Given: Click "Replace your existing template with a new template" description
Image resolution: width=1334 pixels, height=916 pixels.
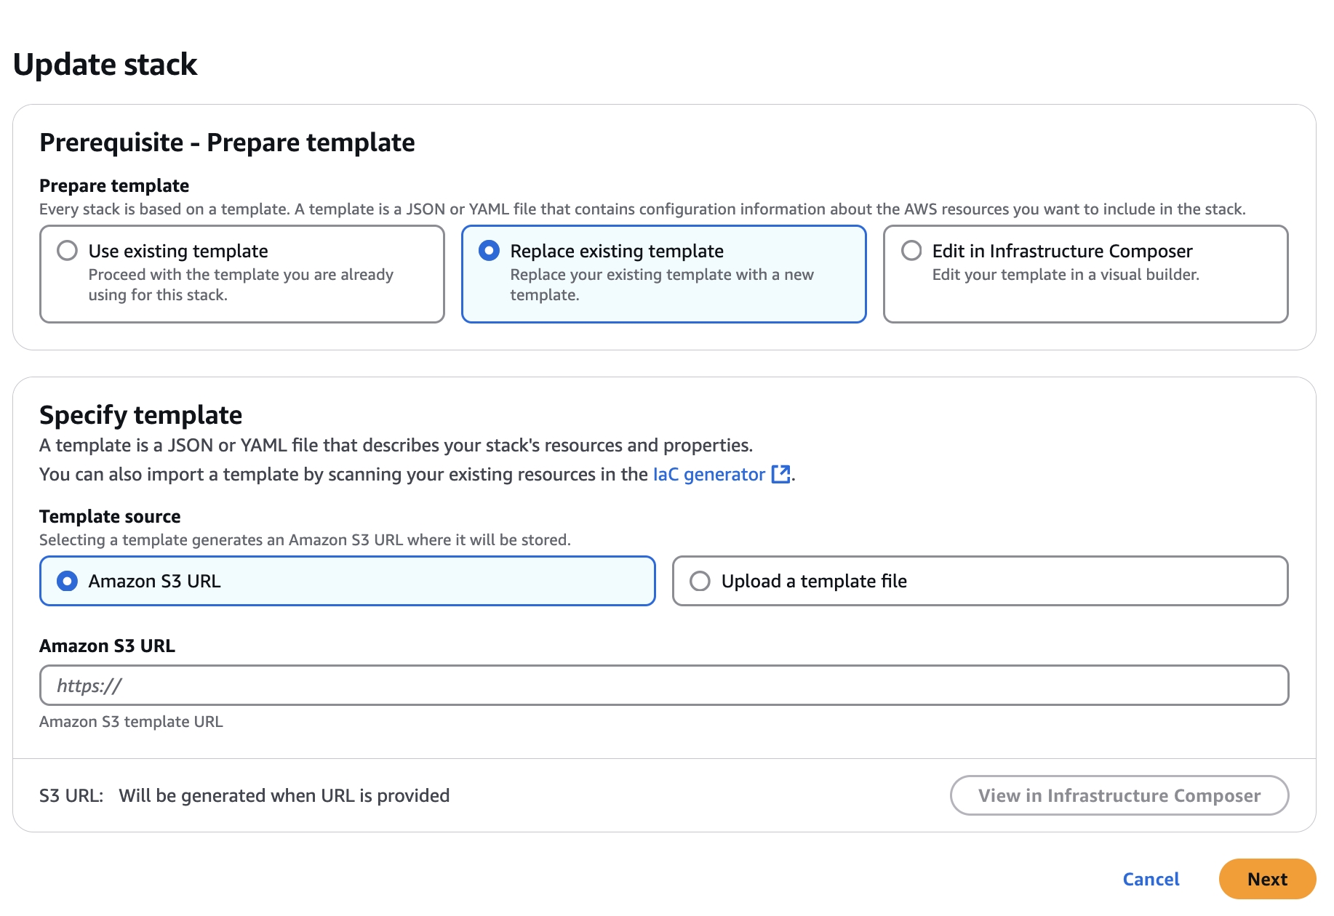Looking at the screenshot, I should pyautogui.click(x=661, y=285).
